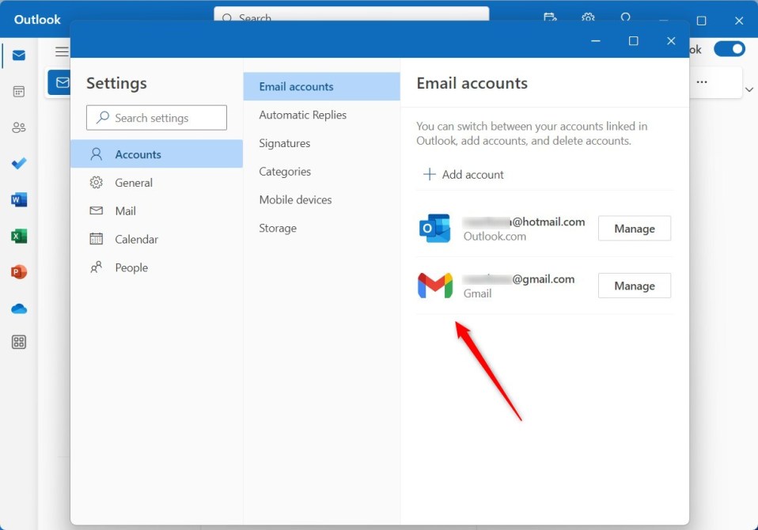
Task: Switch to the Email accounts tab
Action: (x=298, y=86)
